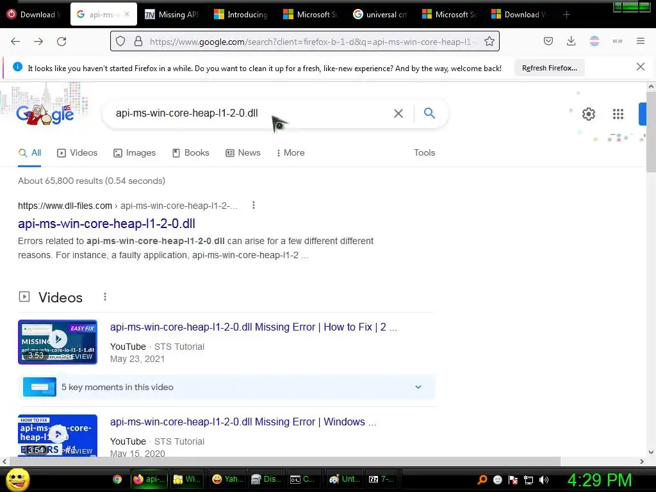Open the dll-files.com result title link
The height and width of the screenshot is (492, 656).
tap(107, 224)
